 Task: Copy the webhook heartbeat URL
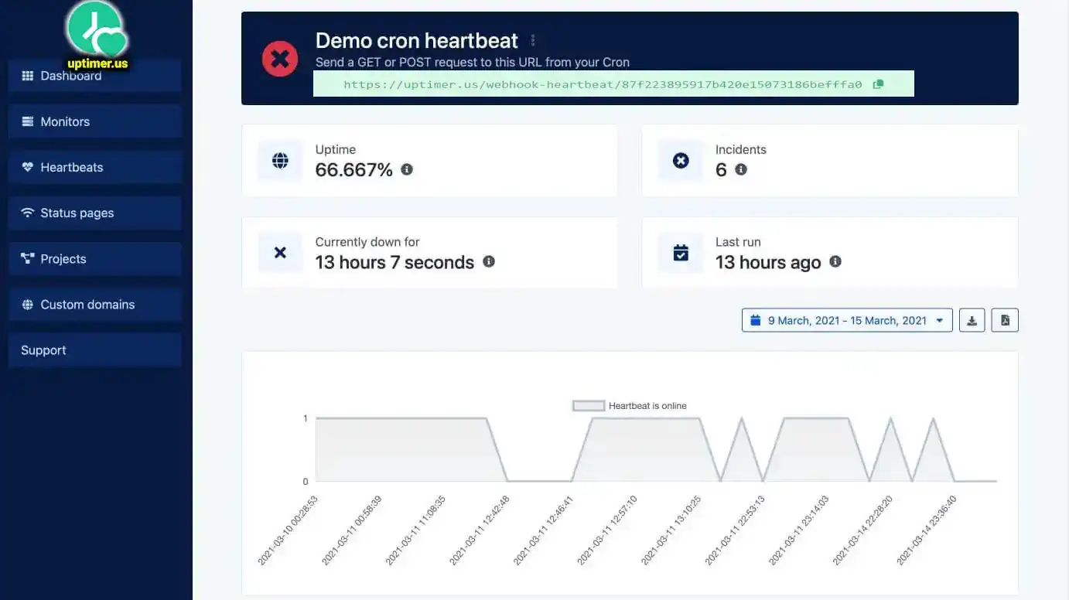(x=878, y=84)
